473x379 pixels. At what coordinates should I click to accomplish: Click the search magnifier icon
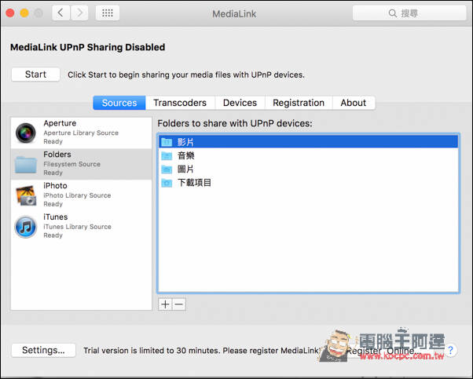pyautogui.click(x=392, y=13)
